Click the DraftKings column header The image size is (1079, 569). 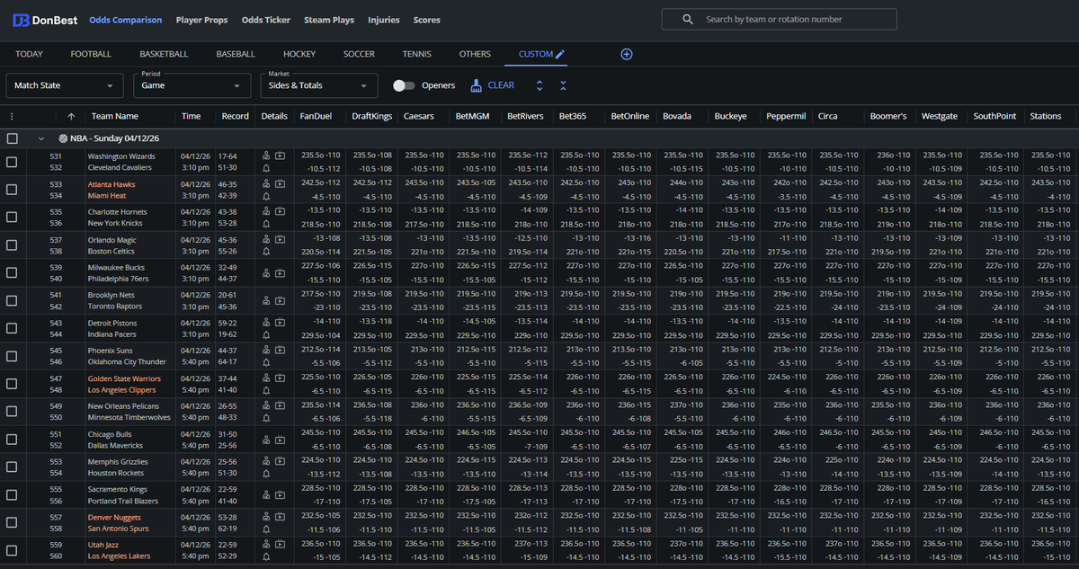coord(372,116)
